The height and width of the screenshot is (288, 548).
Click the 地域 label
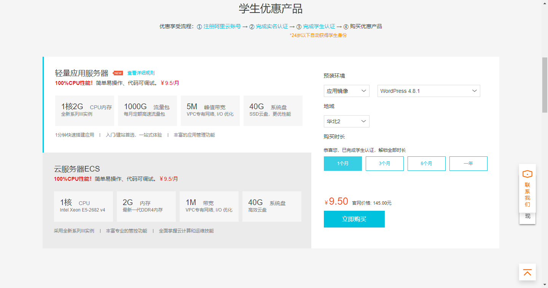click(329, 106)
